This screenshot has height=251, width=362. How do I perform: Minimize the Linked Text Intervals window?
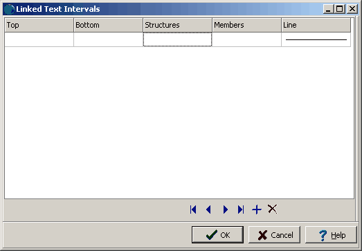coord(328,9)
